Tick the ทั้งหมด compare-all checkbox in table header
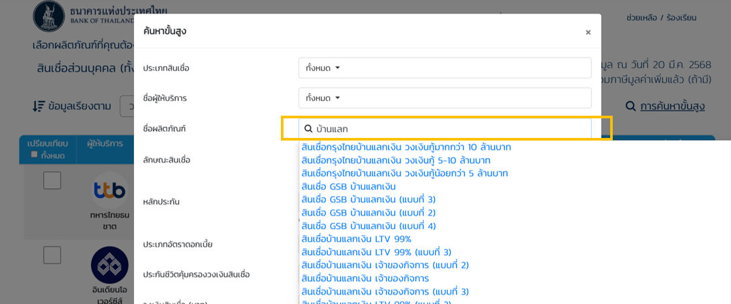731x304 pixels. (34, 154)
